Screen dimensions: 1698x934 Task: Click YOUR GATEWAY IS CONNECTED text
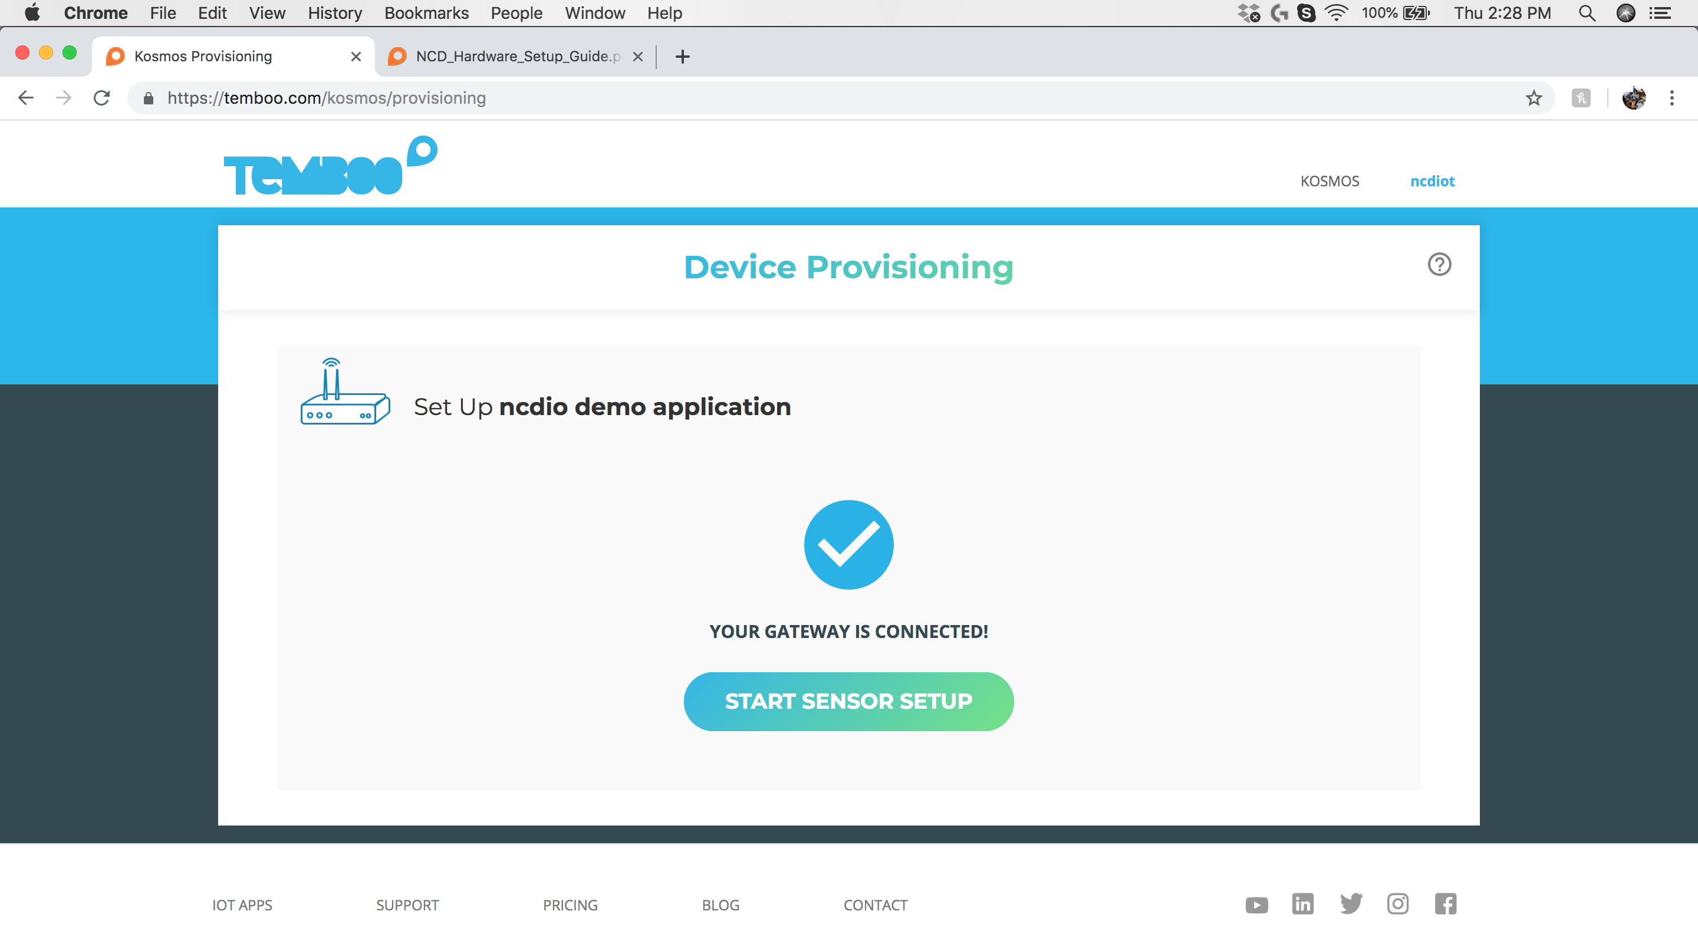[x=848, y=632]
